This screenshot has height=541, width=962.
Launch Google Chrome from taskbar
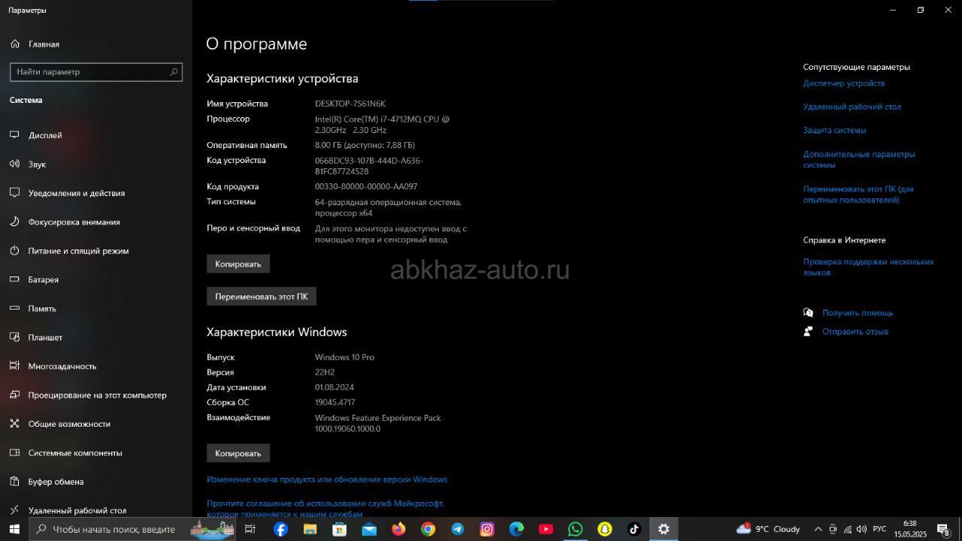428,529
